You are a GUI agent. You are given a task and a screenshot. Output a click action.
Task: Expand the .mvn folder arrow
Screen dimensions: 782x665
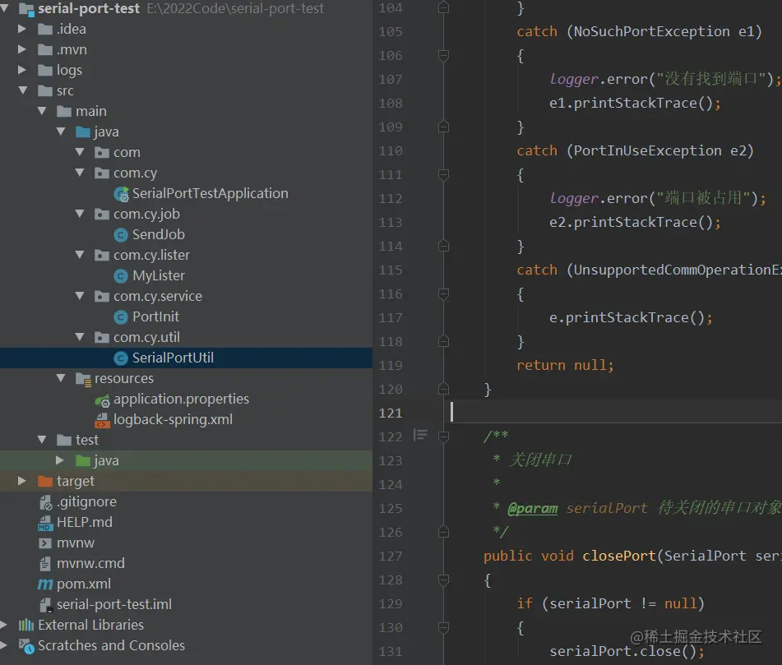click(x=22, y=49)
